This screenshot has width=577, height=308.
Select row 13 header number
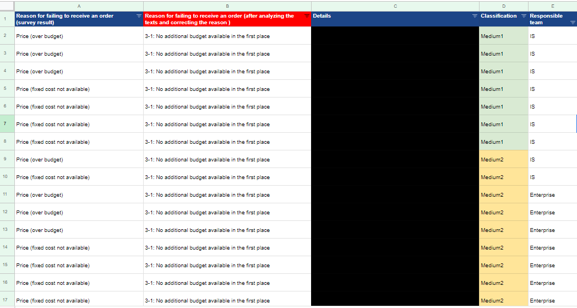click(7, 230)
